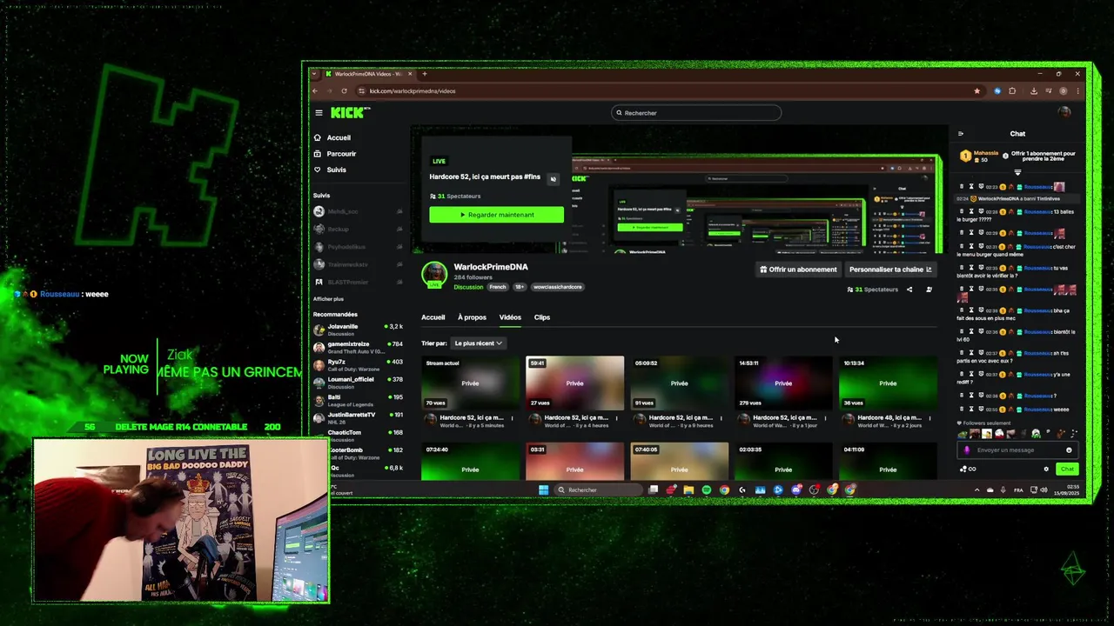1114x626 pixels.
Task: Click the Windows taskbar Rechercher box
Action: pos(599,490)
